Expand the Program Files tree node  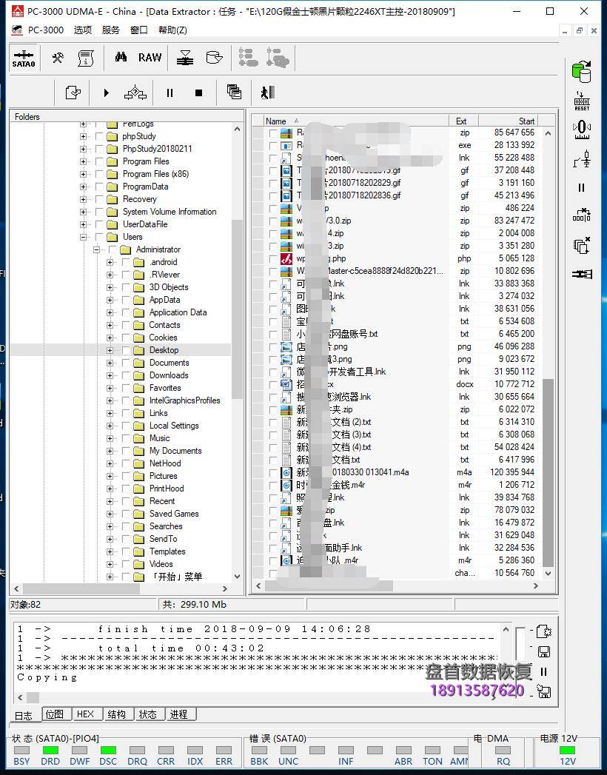[x=83, y=161]
